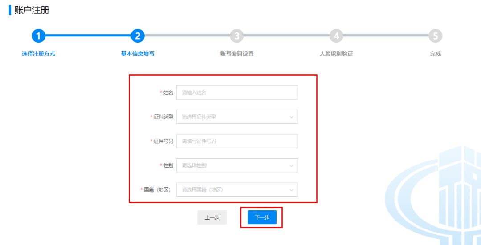This screenshot has height=245, width=481.
Task: Select the 完成 step label
Action: click(435, 54)
